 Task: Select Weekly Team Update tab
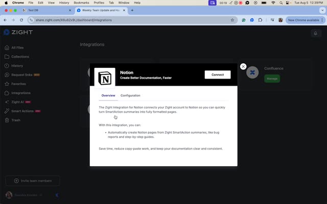click(101, 10)
